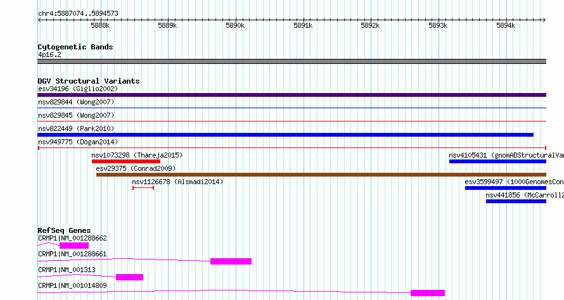Select the esv29375 (Conrad2009) label text

[136, 168]
